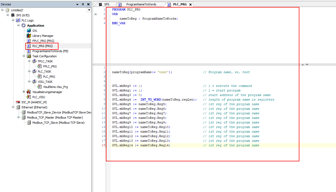Collapse the PLC_TASK node
The height and width of the screenshot is (192, 336).
30,71
